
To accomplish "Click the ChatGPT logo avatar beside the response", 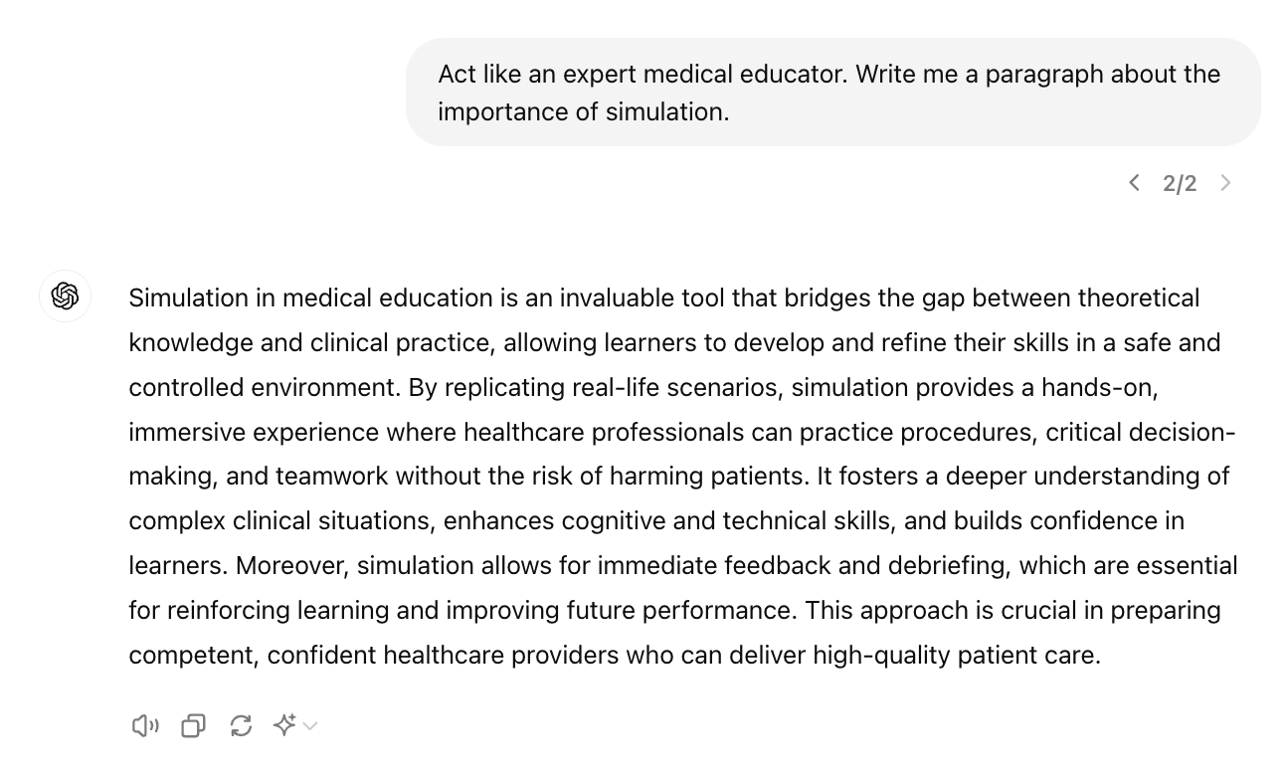I will (65, 295).
